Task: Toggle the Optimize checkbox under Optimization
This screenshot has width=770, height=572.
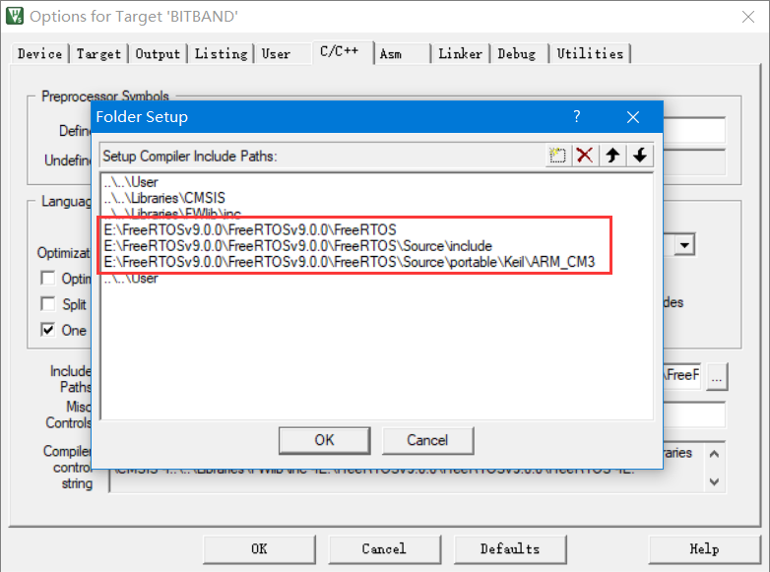Action: click(x=47, y=279)
